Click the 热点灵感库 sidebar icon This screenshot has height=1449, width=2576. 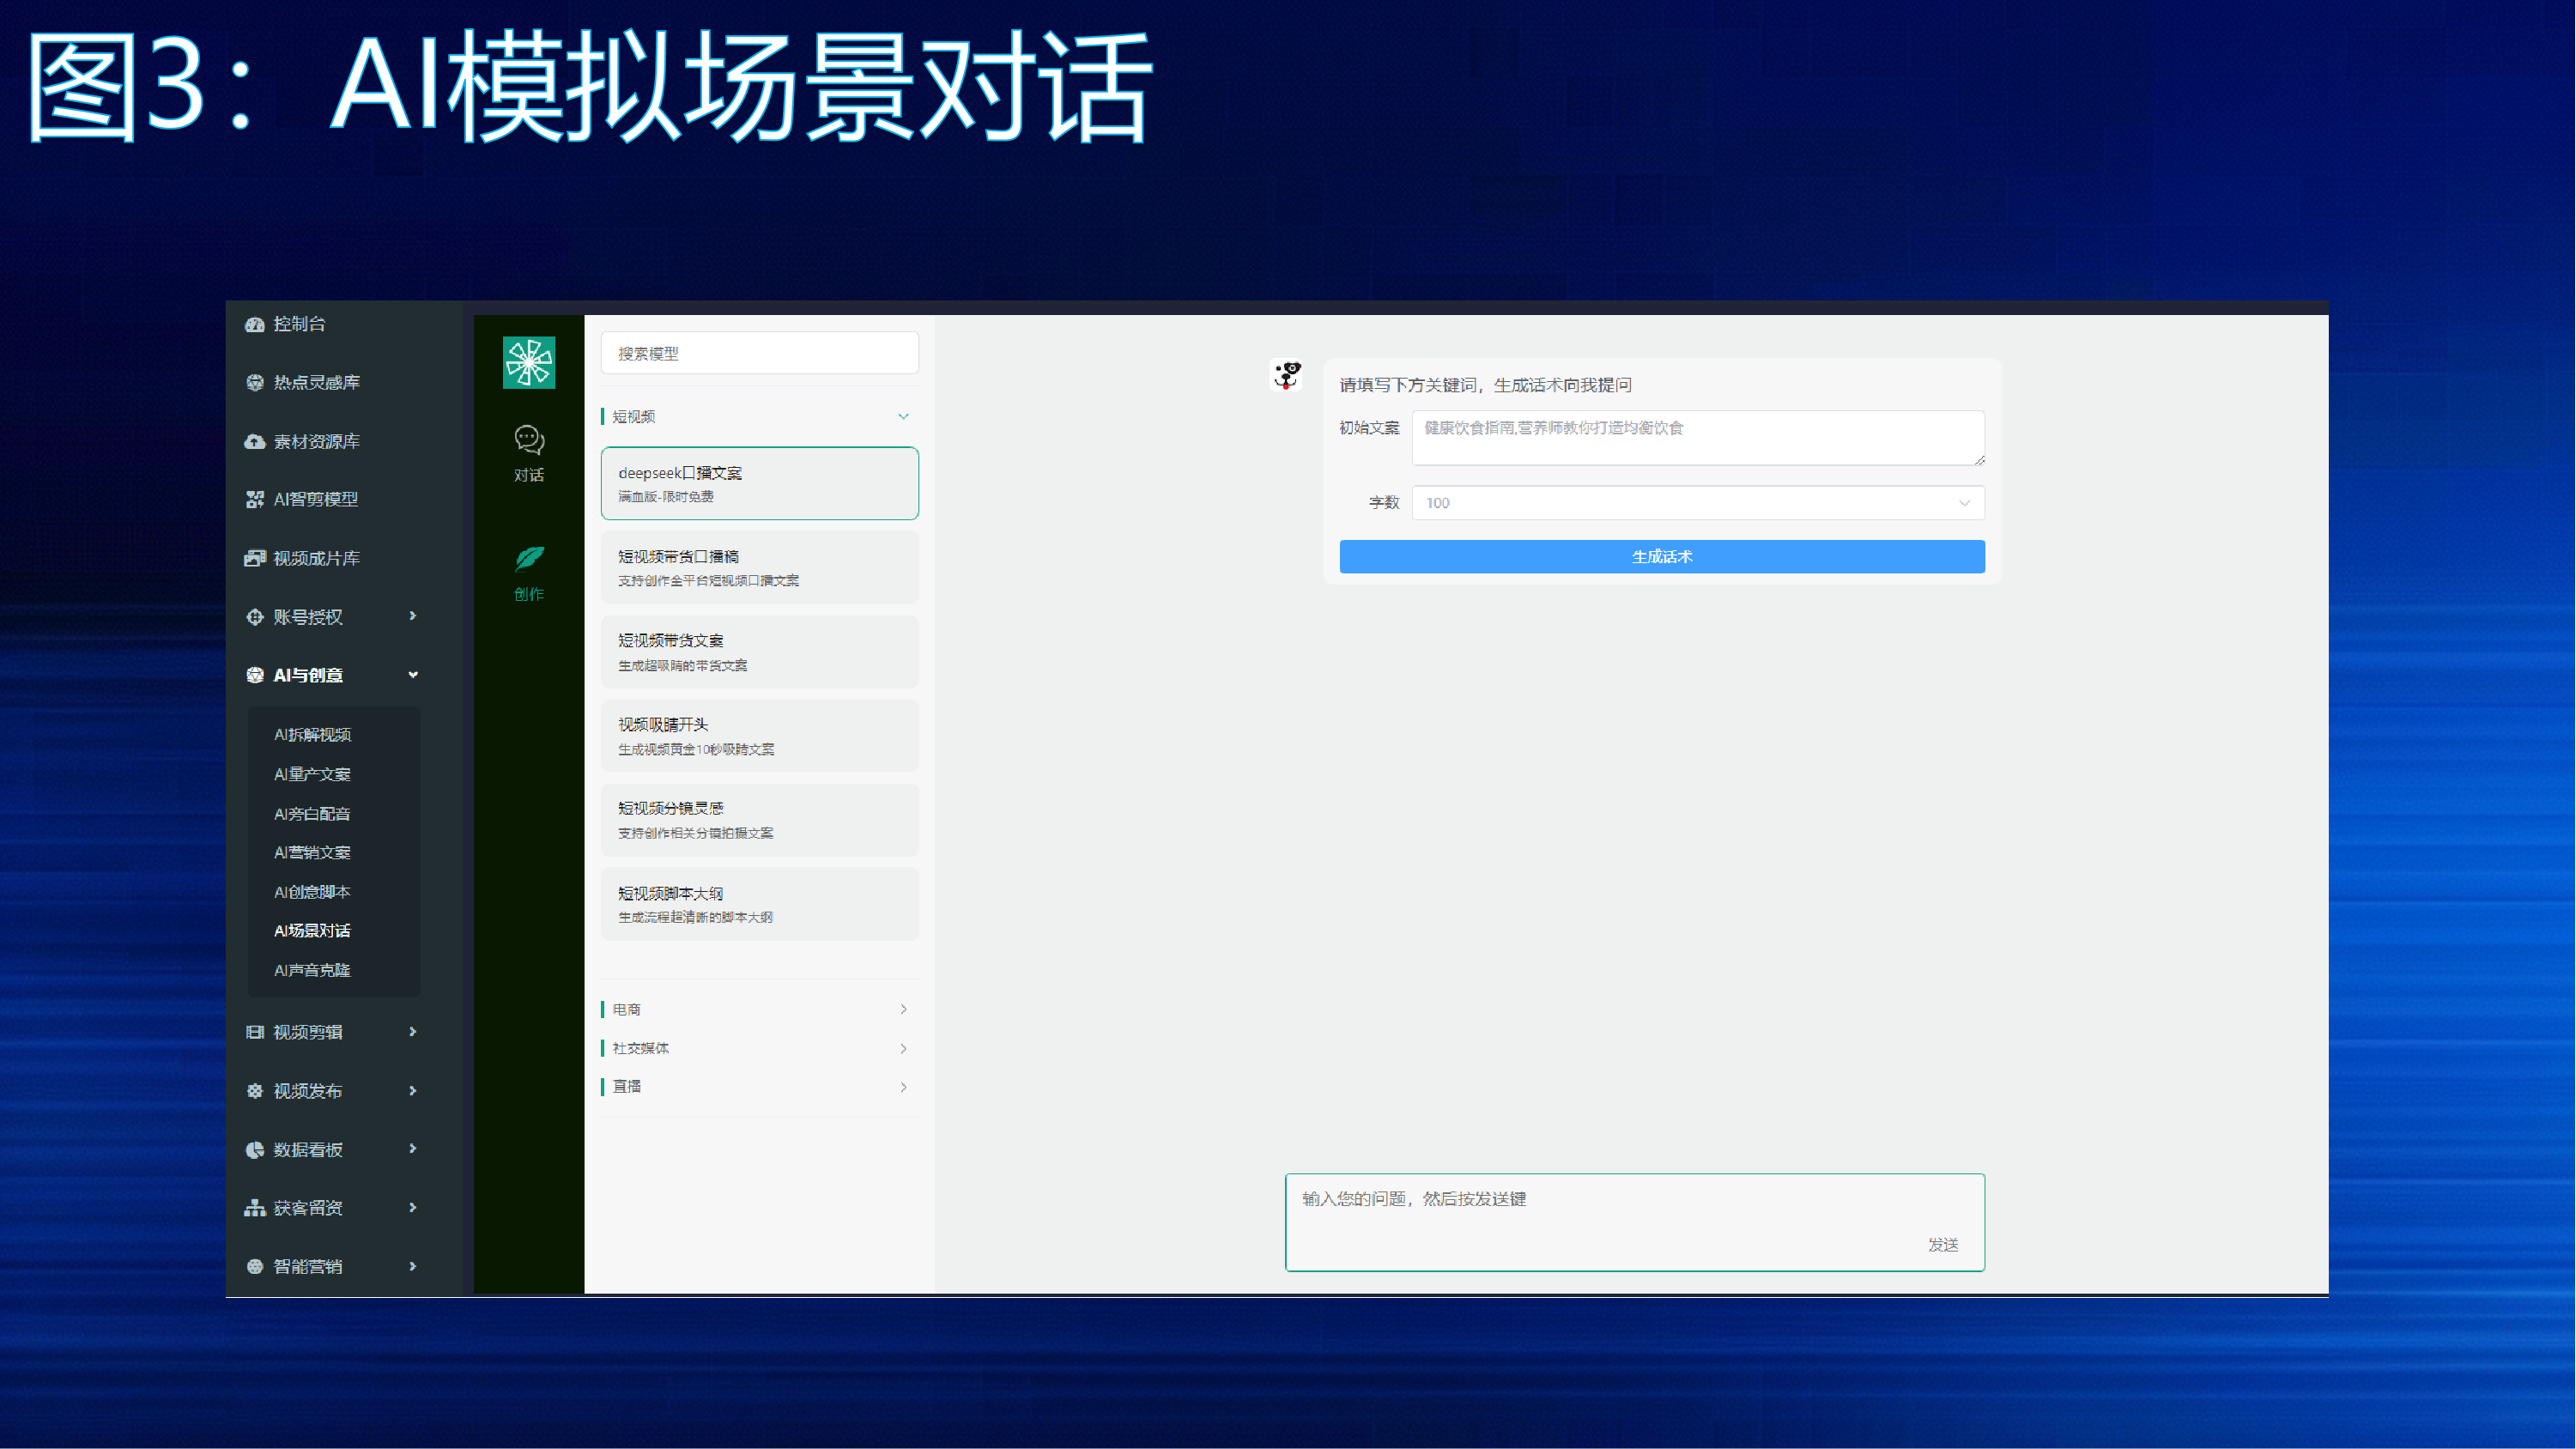pos(254,382)
